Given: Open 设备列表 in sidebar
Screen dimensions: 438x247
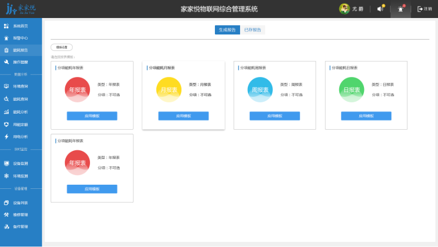Looking at the screenshot, I should (x=20, y=203).
